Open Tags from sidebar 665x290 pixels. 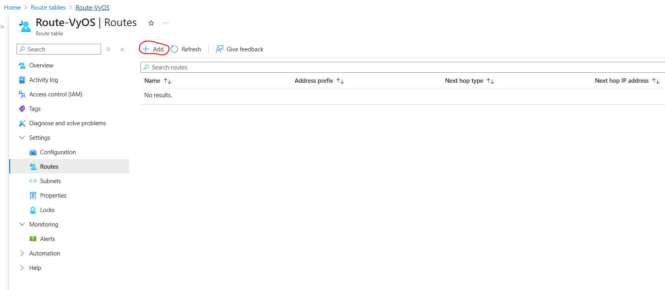[x=35, y=109]
